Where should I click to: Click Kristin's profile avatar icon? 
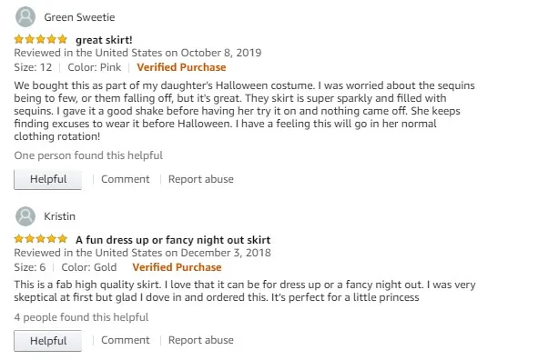click(25, 216)
